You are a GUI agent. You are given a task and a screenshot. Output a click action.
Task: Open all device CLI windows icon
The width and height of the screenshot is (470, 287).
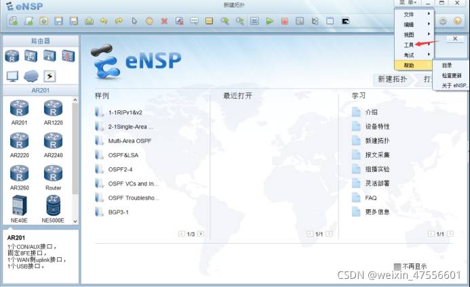click(345, 21)
